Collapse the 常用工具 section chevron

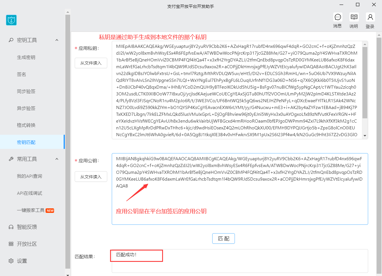(57, 159)
